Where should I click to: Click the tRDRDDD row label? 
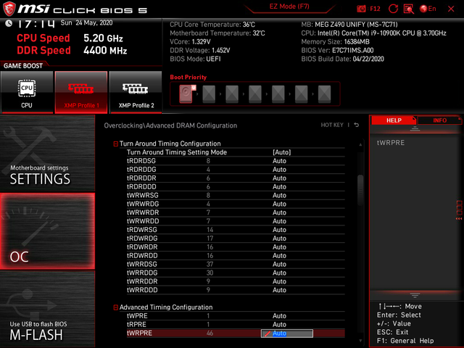141,187
